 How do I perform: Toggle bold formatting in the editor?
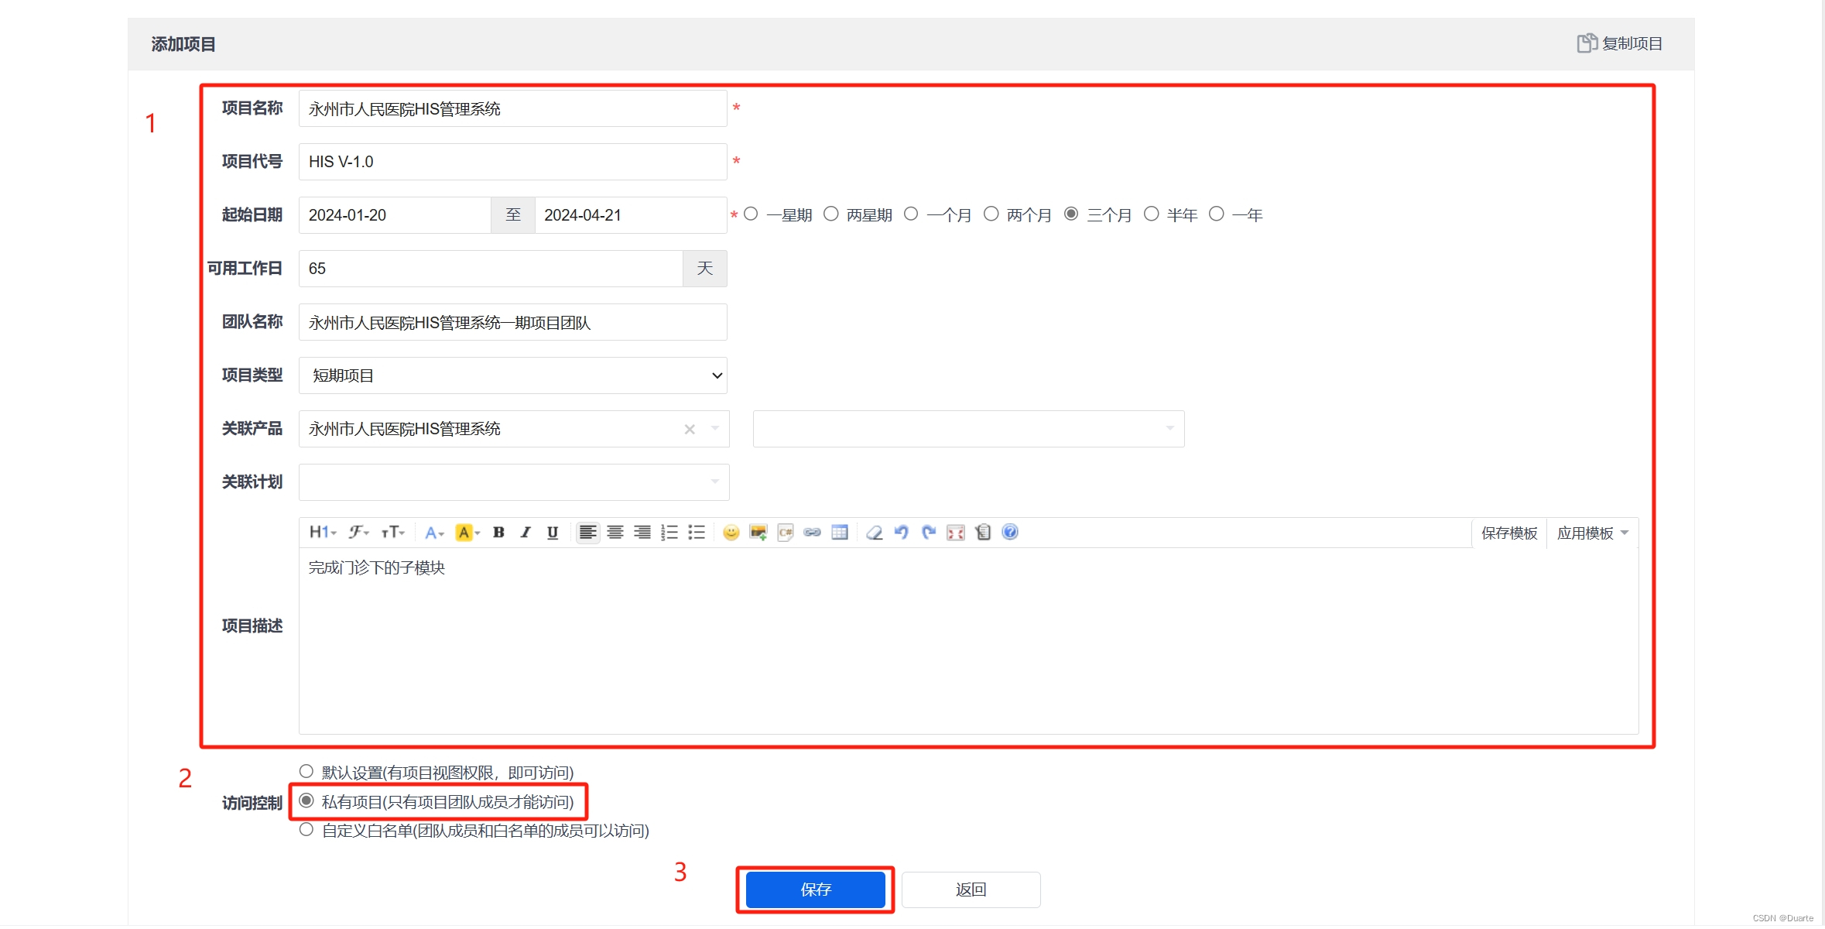498,533
